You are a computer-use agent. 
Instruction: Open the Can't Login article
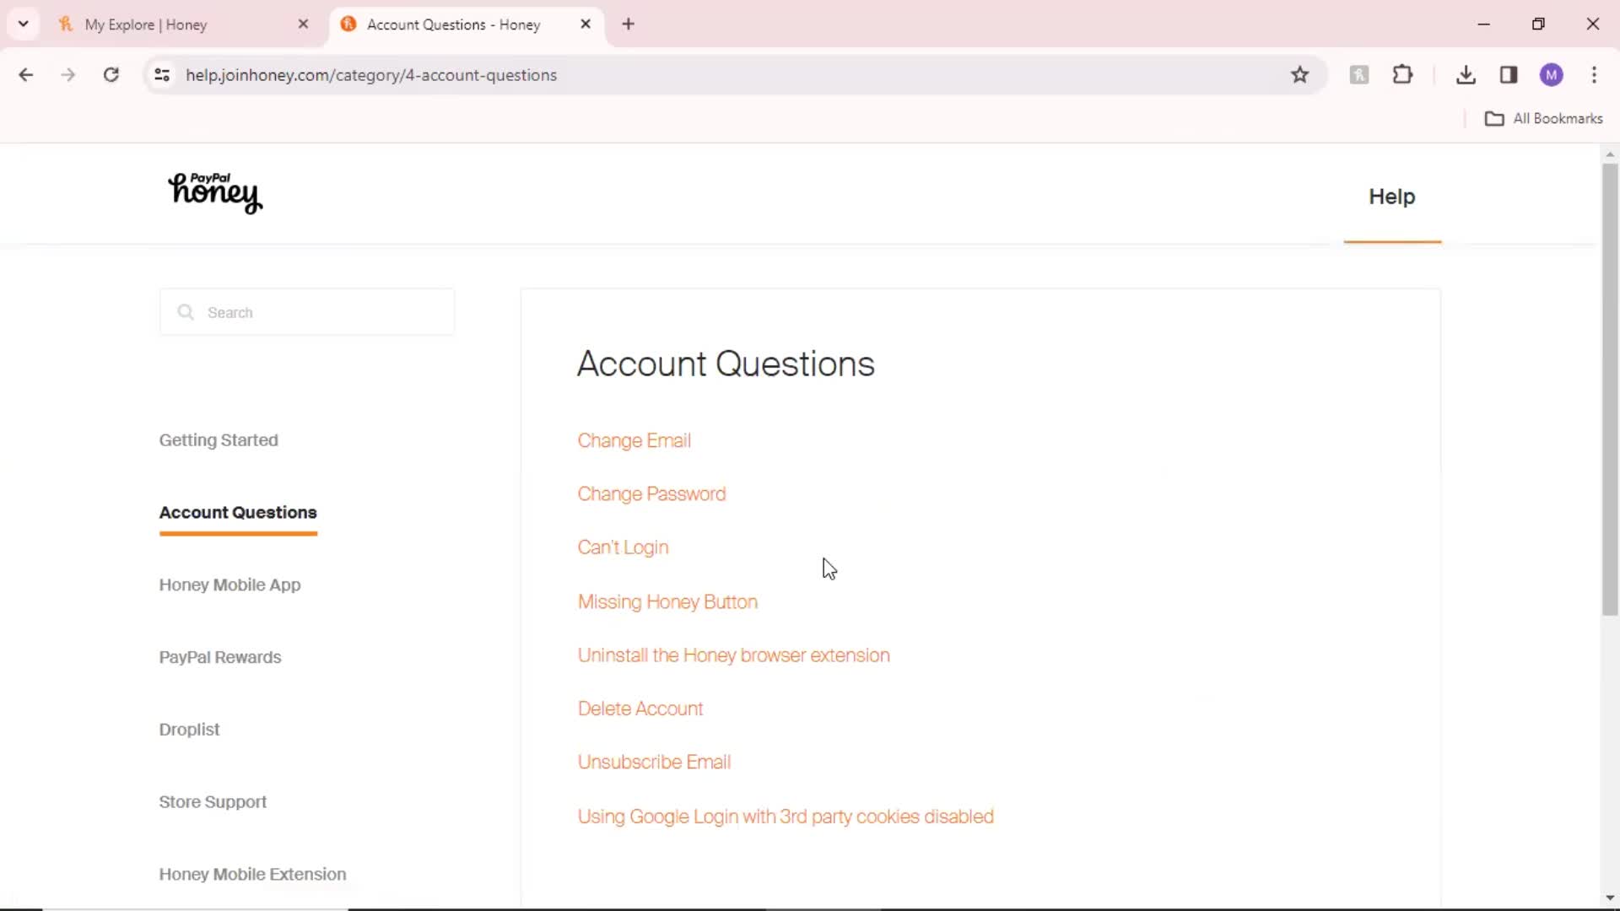point(623,548)
